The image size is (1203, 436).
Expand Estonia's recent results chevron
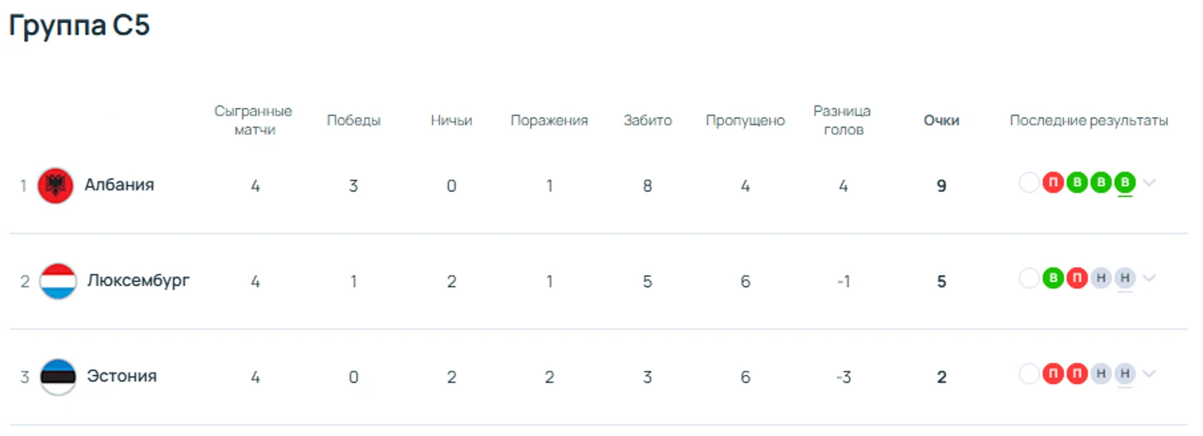click(1149, 374)
